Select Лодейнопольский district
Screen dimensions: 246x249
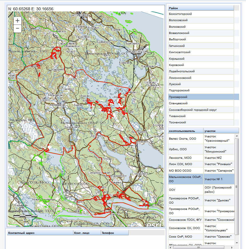[201, 71]
